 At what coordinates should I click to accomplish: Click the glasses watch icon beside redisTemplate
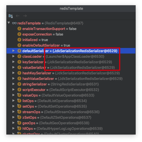click(14, 23)
